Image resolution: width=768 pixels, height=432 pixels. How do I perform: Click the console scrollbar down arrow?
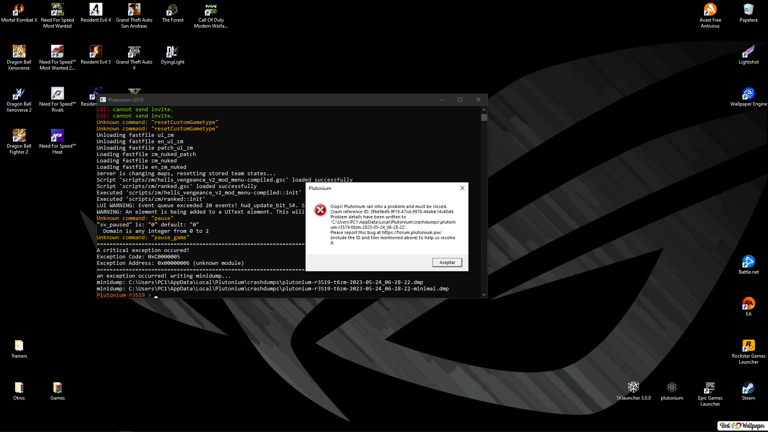(484, 295)
